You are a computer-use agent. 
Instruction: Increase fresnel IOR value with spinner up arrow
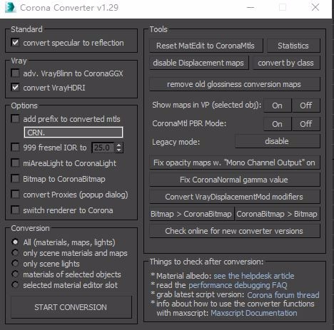click(119, 145)
